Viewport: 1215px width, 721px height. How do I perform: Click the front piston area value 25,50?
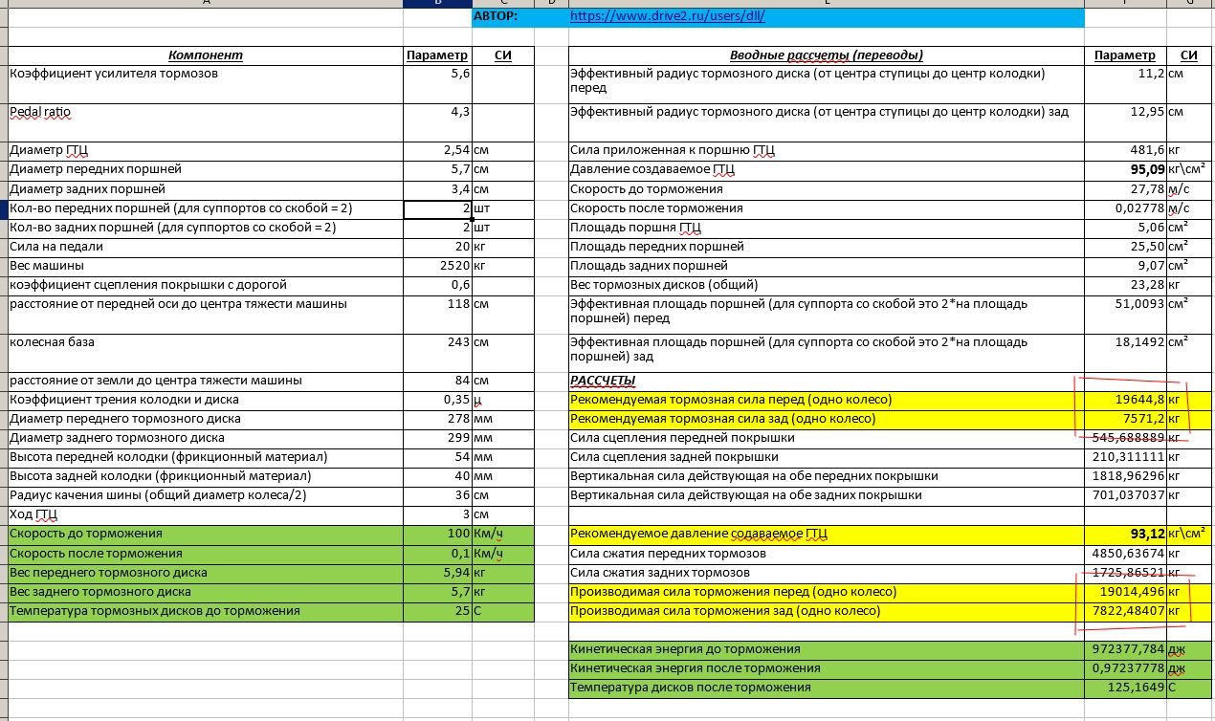(1125, 247)
